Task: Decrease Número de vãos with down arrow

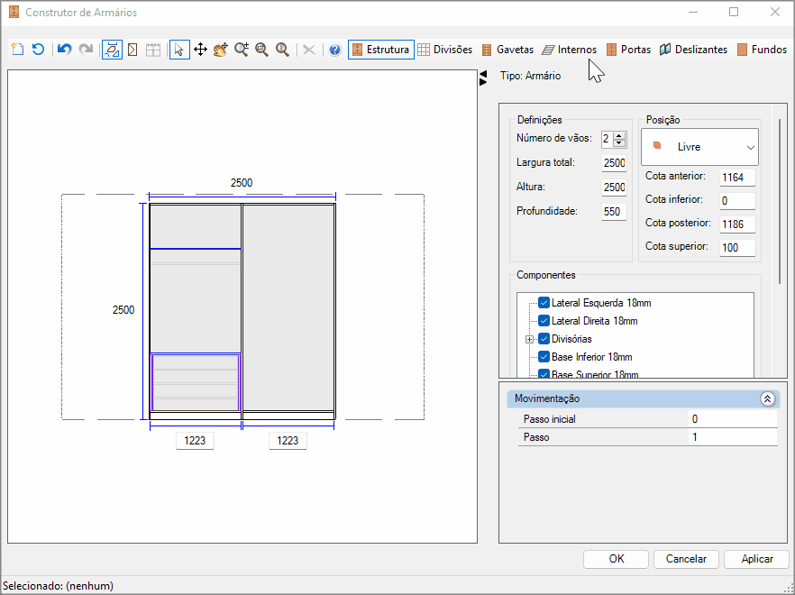Action: pyautogui.click(x=619, y=143)
